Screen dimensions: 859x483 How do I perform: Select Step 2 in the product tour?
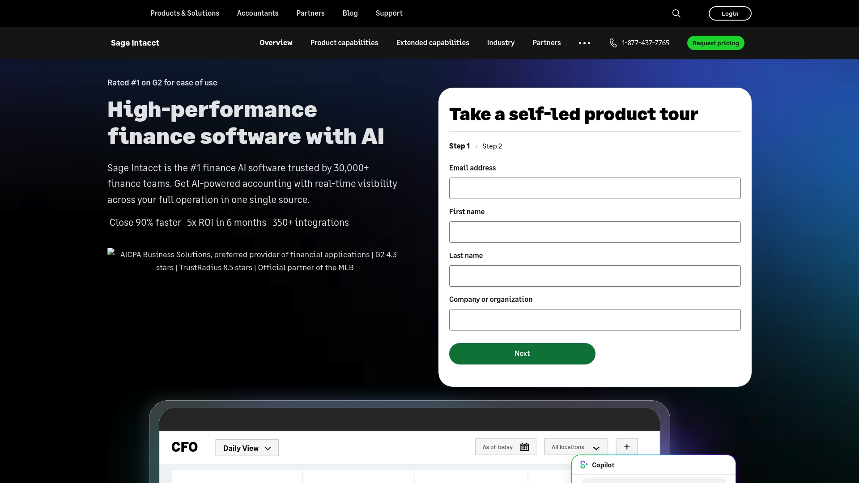[492, 146]
